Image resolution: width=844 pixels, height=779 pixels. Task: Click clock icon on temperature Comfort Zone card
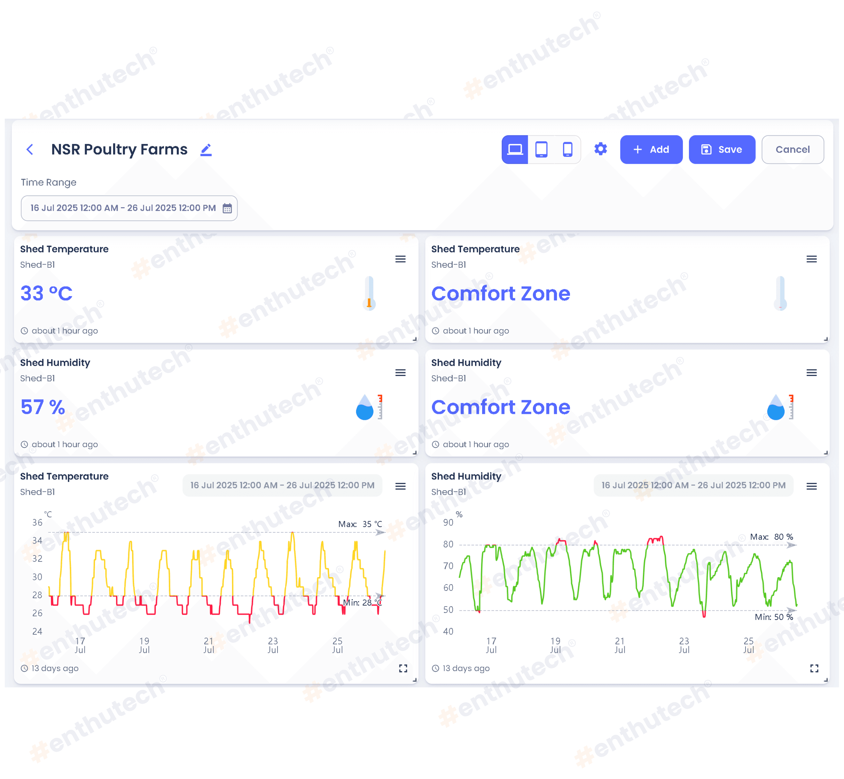point(435,331)
